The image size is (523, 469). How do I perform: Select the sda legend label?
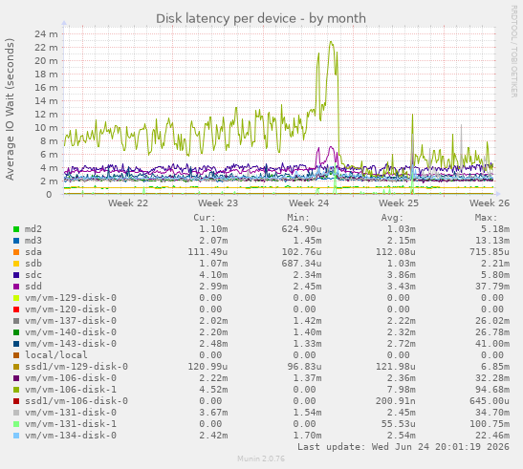click(33, 252)
